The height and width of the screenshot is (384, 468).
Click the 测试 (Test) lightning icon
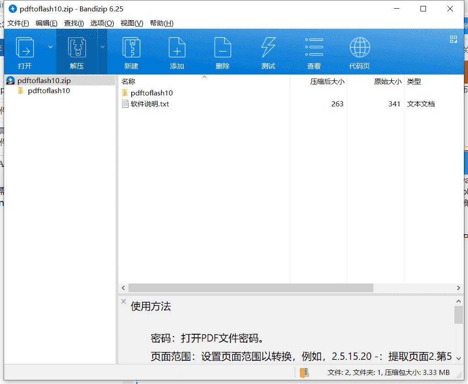coord(268,47)
